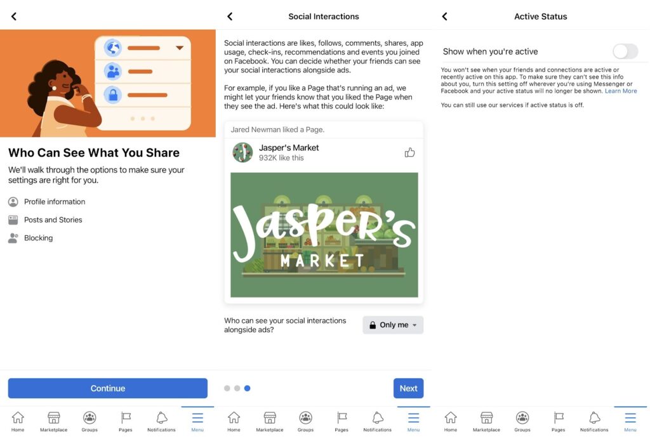The width and height of the screenshot is (650, 437).
Task: Click the dropdown arrow in the illustration's top row
Action: point(180,48)
